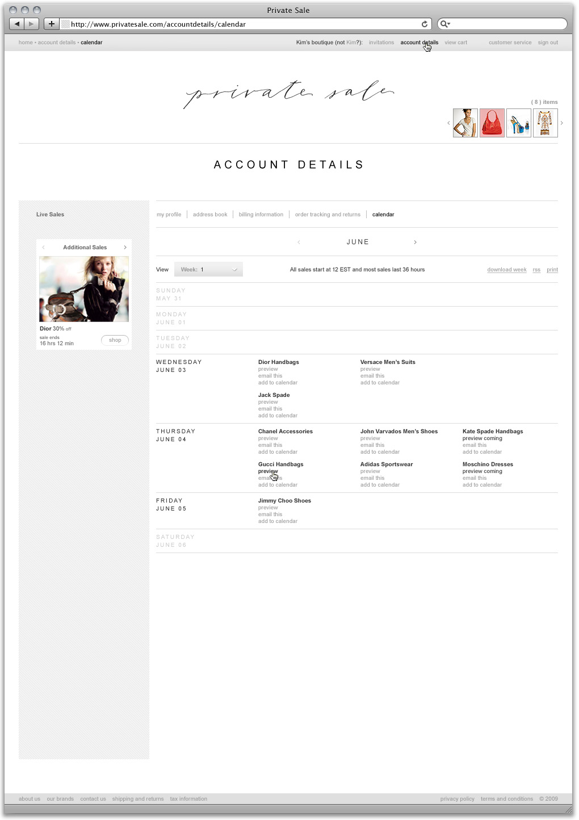Click sign out
This screenshot has height=820, width=579.
click(548, 43)
